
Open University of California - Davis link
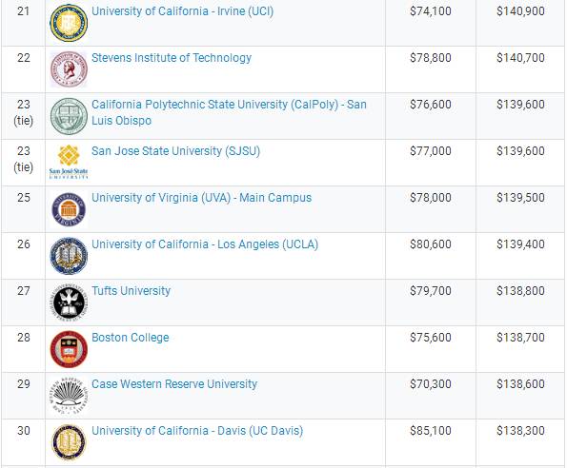click(197, 431)
